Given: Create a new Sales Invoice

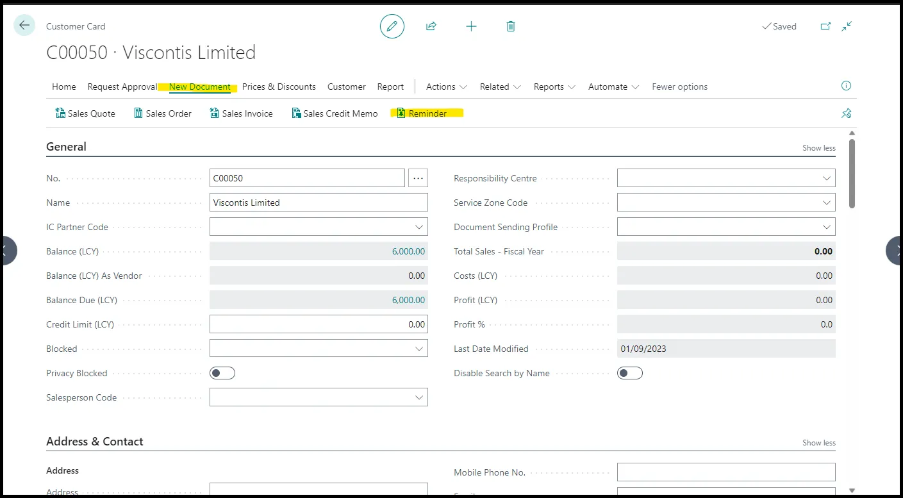Looking at the screenshot, I should pos(242,113).
